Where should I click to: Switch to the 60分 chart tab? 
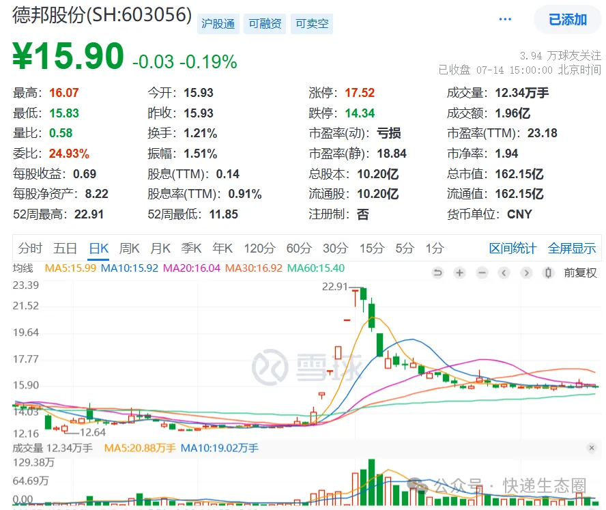point(299,249)
